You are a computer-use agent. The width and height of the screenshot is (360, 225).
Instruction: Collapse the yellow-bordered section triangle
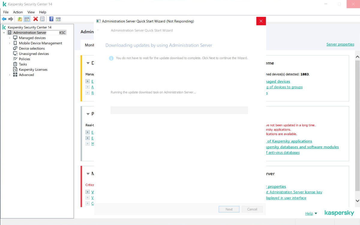coord(88,63)
